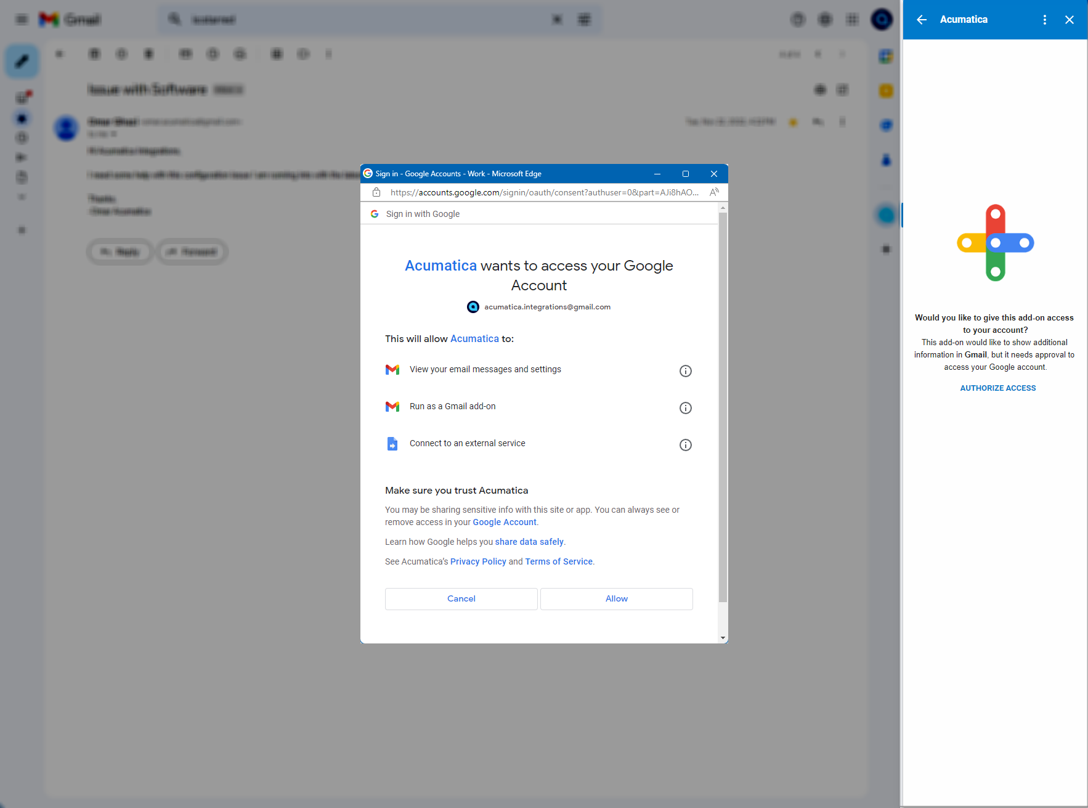Select account acumatica.integrations@gmail.com
Viewport: 1088px width, 808px height.
tap(539, 307)
